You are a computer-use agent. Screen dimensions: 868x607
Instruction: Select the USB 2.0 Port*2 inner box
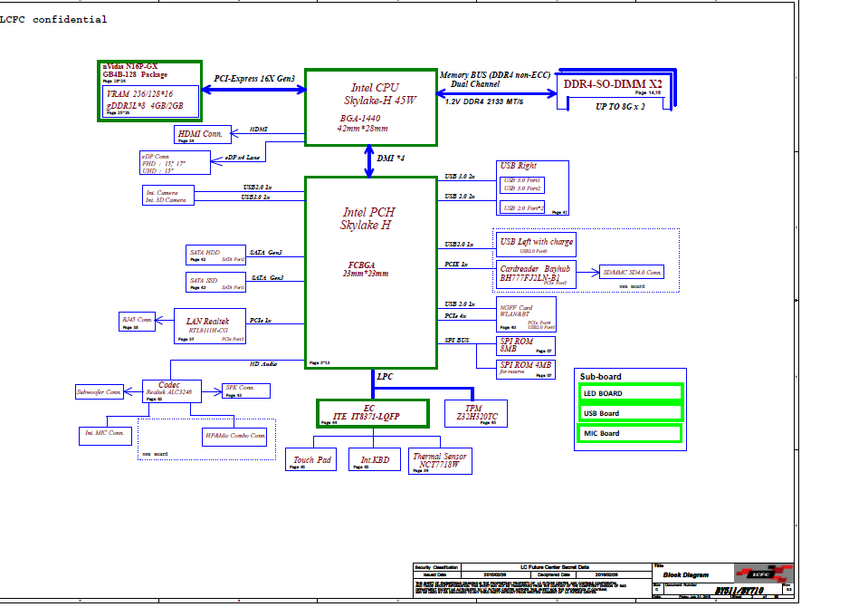point(522,207)
